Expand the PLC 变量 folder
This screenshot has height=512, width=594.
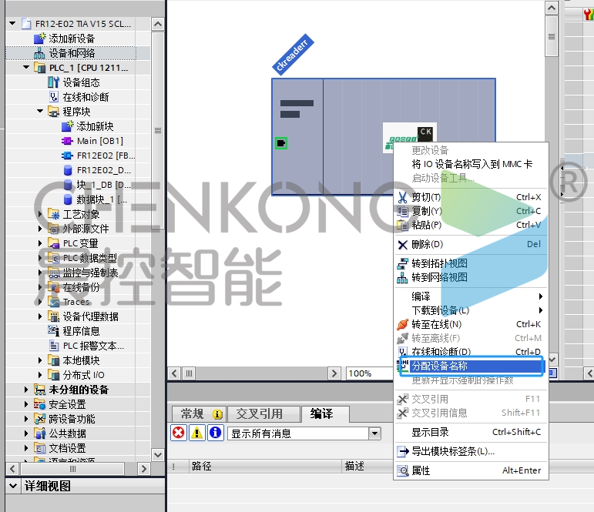[x=40, y=243]
